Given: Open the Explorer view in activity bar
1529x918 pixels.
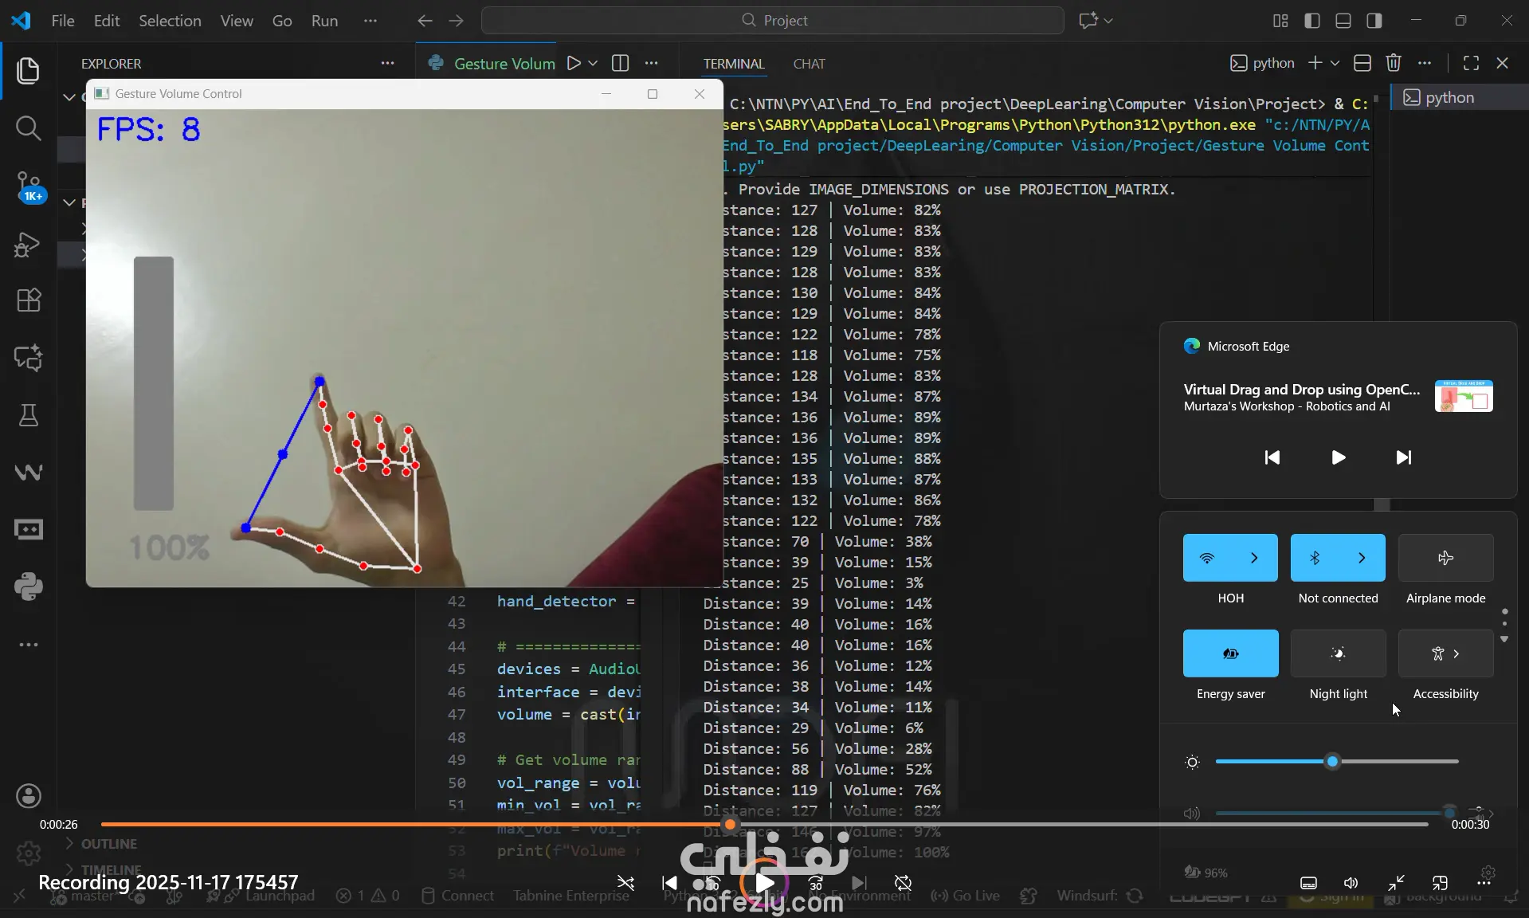Looking at the screenshot, I should click(x=29, y=71).
